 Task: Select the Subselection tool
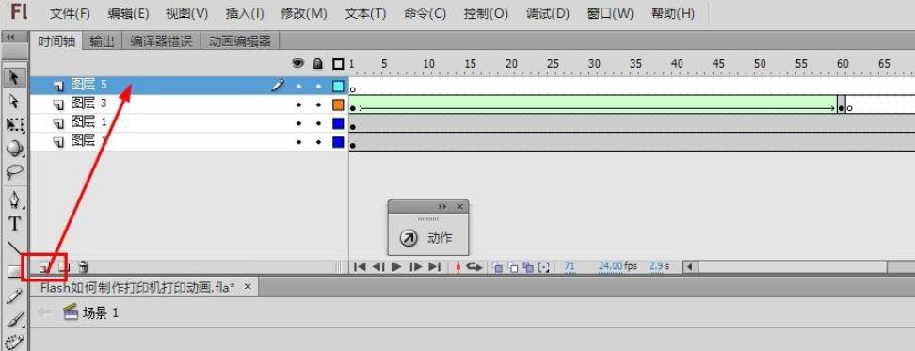pyautogui.click(x=14, y=102)
